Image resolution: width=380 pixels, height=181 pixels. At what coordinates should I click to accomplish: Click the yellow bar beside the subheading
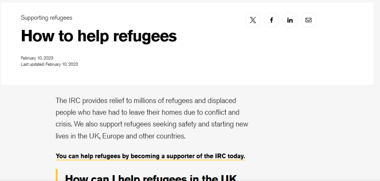coord(57,175)
